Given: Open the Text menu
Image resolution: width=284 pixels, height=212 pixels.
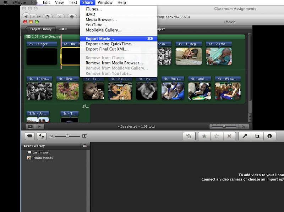Looking at the screenshot, I should click(x=73, y=2).
